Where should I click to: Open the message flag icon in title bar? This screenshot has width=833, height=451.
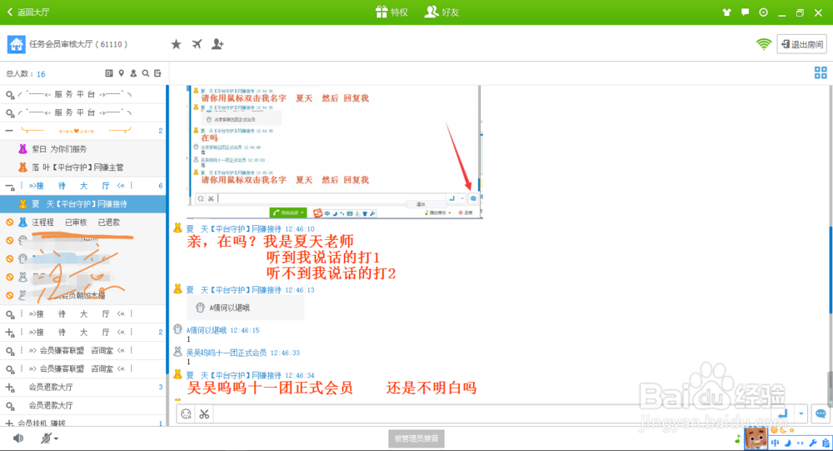click(746, 13)
